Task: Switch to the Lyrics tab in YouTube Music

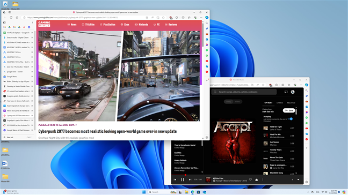Action: pos(280,103)
